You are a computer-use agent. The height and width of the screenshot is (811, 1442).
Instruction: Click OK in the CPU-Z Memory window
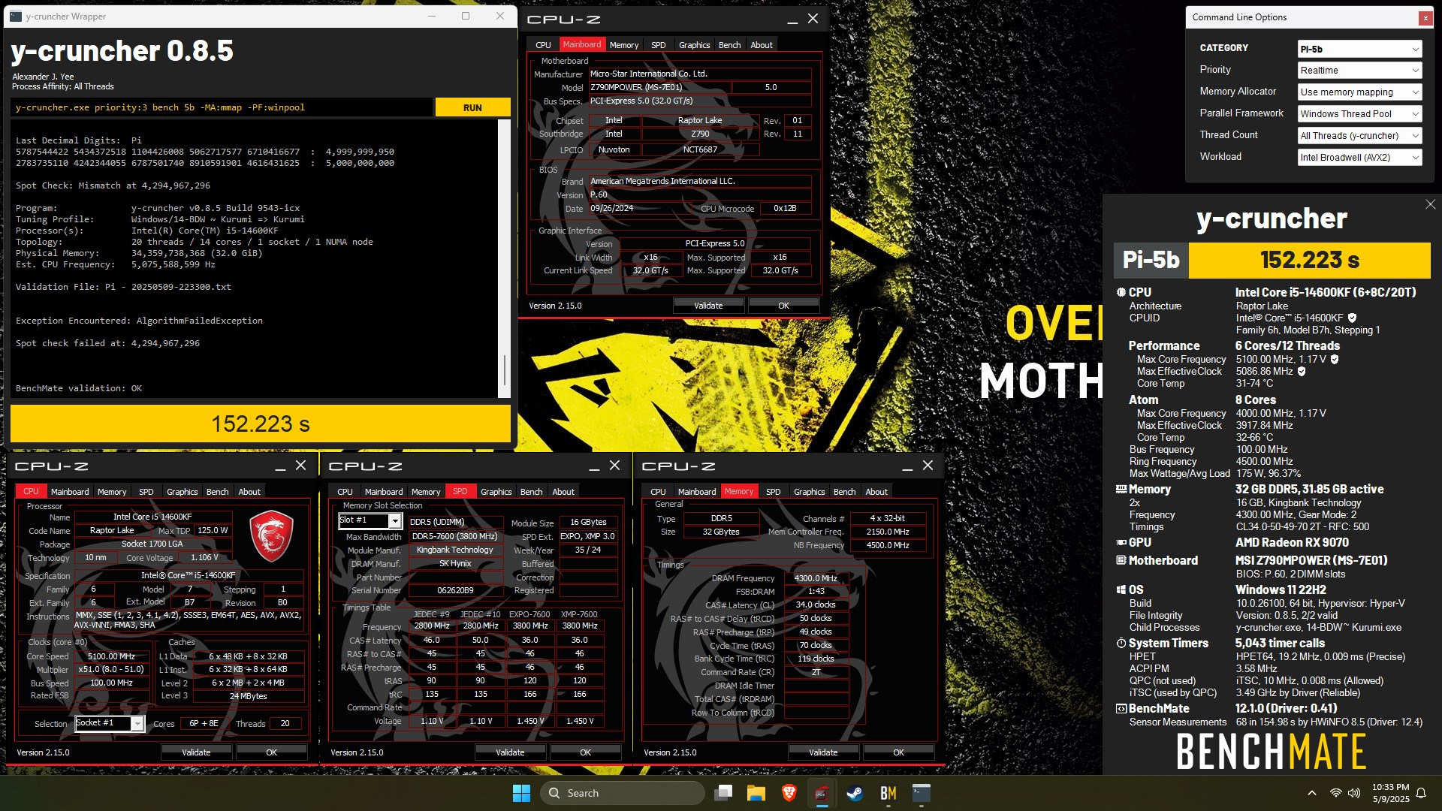pos(898,752)
